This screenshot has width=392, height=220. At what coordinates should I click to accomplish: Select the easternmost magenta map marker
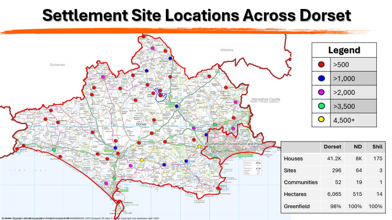(235, 102)
